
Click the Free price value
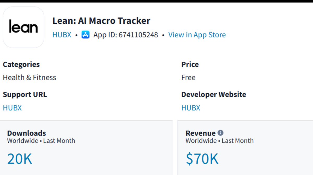(188, 77)
